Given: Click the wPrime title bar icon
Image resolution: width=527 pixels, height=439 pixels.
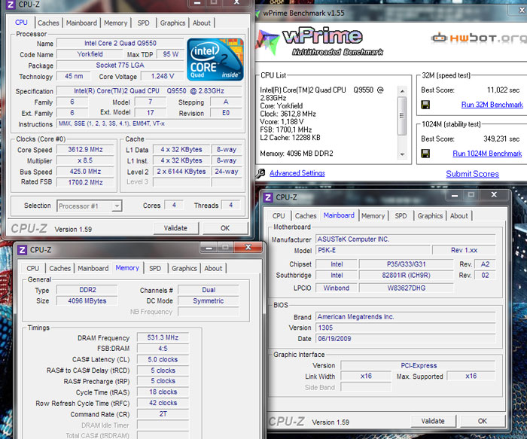Looking at the screenshot, I should (257, 14).
